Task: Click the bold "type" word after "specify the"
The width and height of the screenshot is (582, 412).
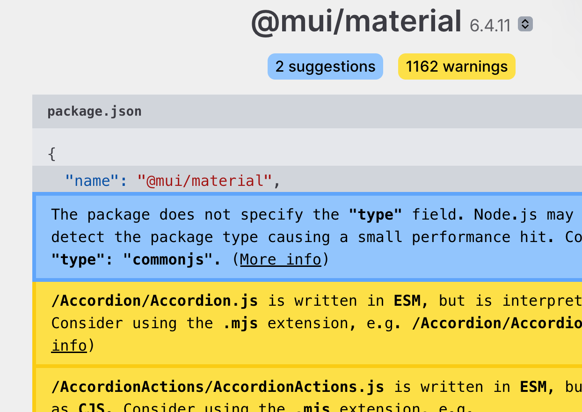Action: click(375, 214)
